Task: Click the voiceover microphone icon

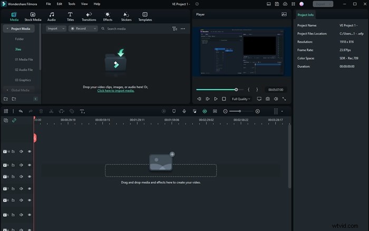Action: [x=184, y=111]
